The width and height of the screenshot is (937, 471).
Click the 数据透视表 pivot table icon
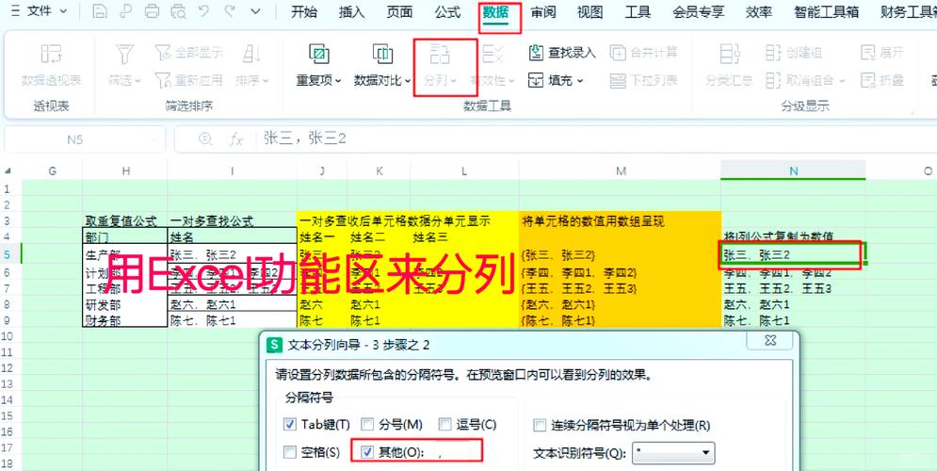pyautogui.click(x=52, y=55)
